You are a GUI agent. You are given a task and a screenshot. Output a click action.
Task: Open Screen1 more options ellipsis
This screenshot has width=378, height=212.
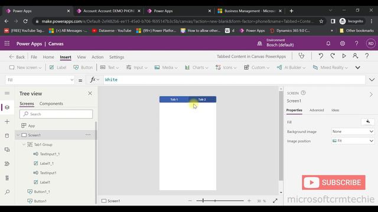[x=88, y=135]
